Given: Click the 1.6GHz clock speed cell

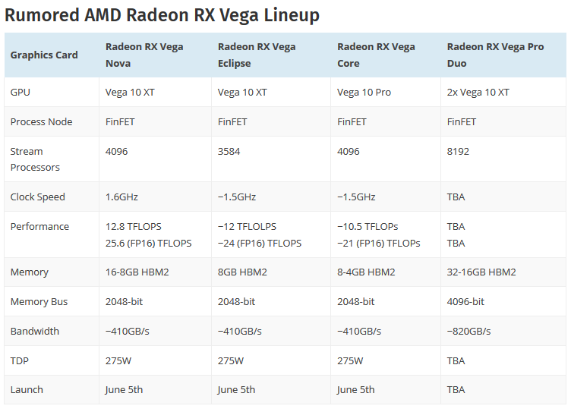Looking at the screenshot, I should point(121,197).
